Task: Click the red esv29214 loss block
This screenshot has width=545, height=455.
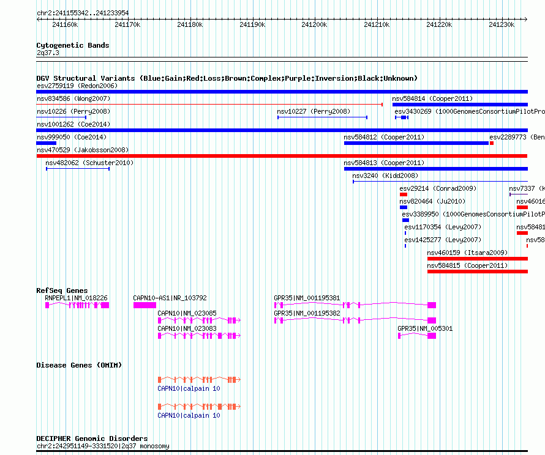Action: click(x=403, y=194)
